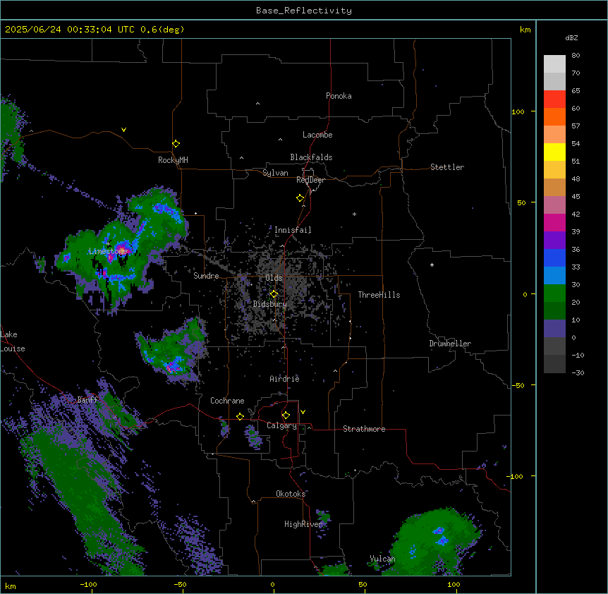The width and height of the screenshot is (608, 594).
Task: Click the ThreeHills city label
Action: pos(379,295)
